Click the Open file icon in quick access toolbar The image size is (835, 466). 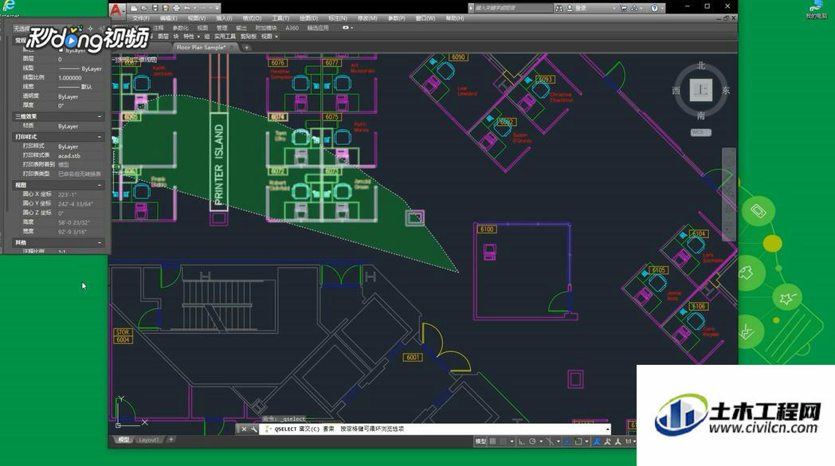pos(144,8)
